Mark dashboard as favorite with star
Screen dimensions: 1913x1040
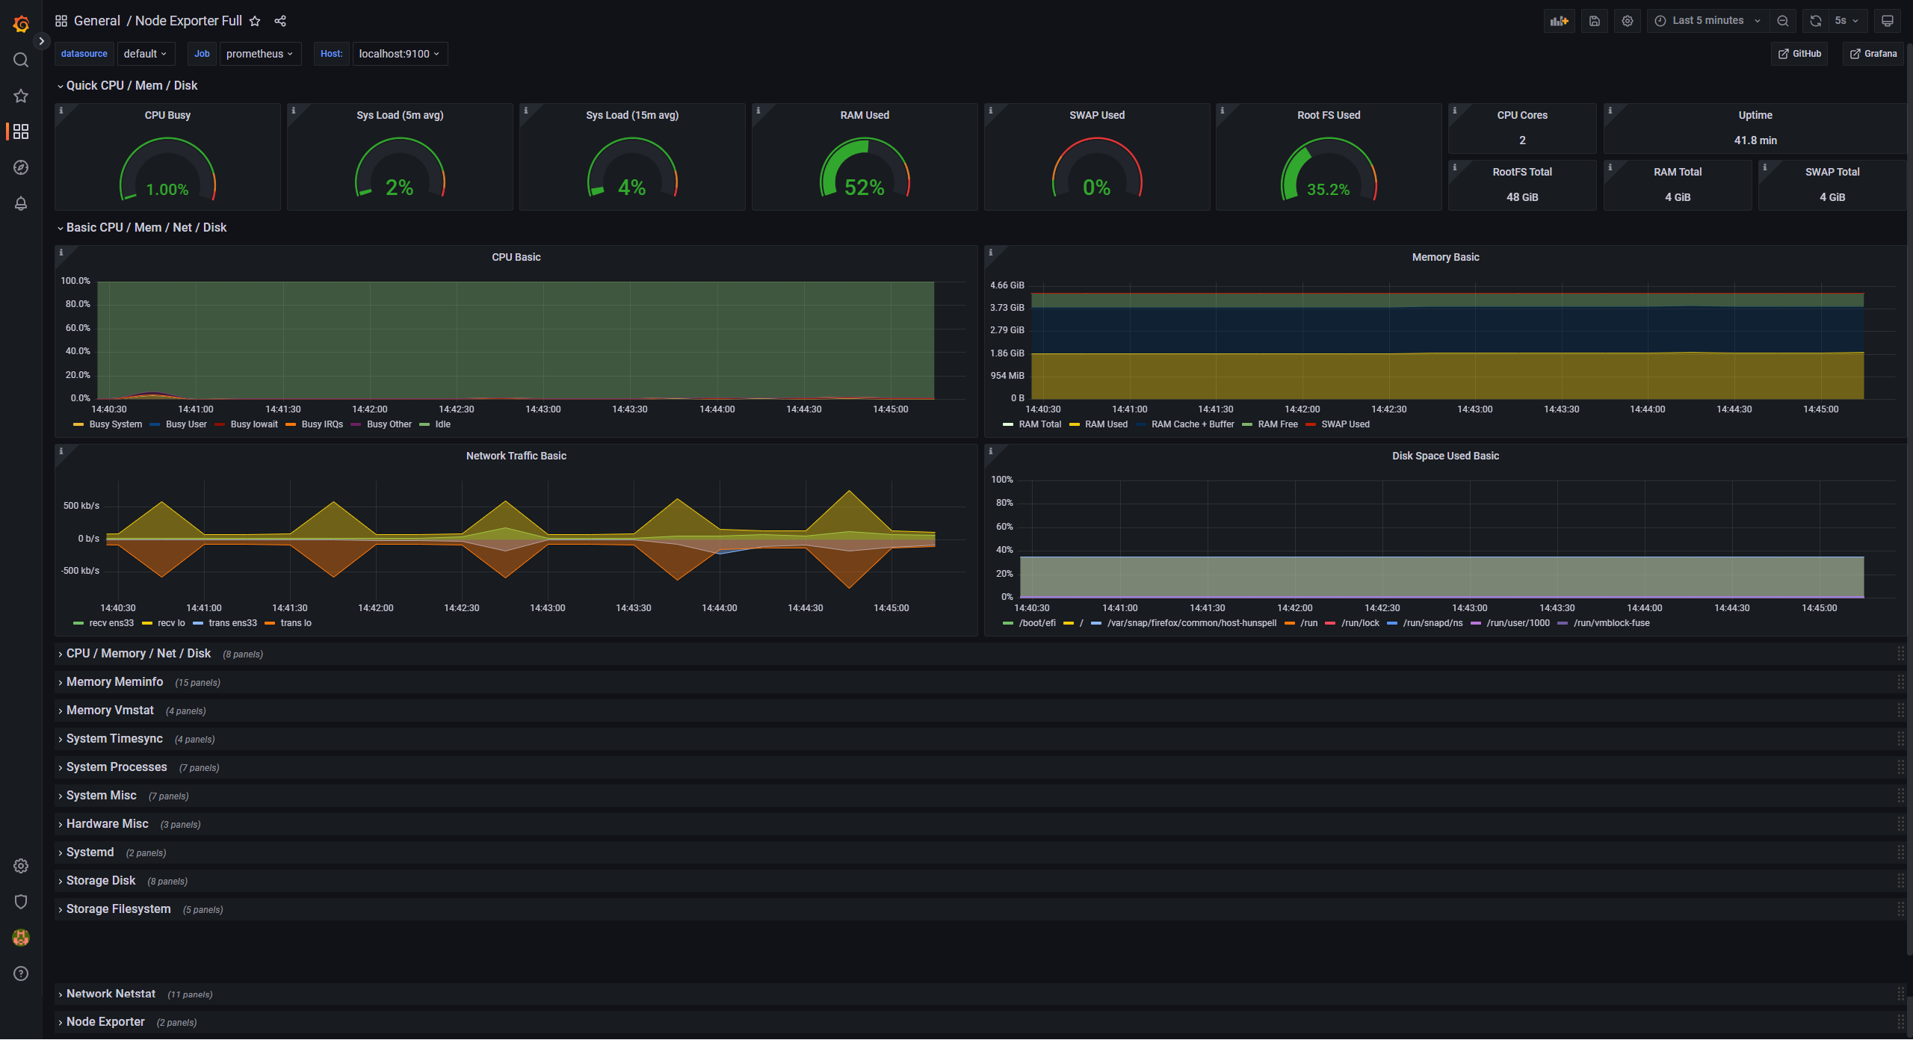coord(255,21)
